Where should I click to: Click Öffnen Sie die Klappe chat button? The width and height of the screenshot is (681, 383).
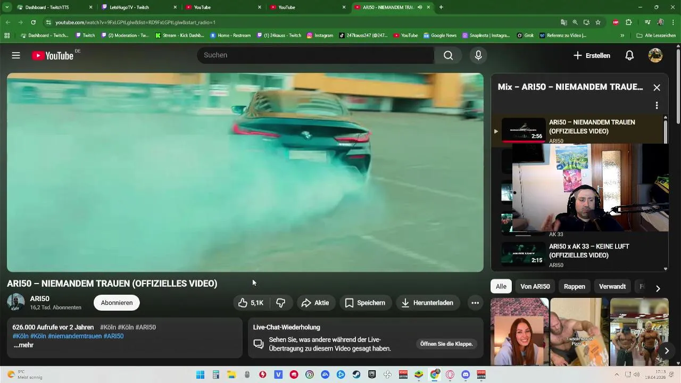446,344
